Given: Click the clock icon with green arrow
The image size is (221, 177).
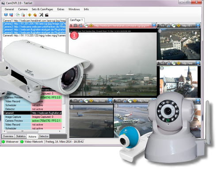Looking at the screenshot, I should pyautogui.click(x=18, y=15).
